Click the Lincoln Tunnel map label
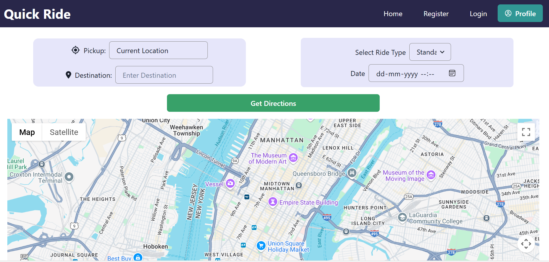This screenshot has width=549, height=262. click(210, 159)
